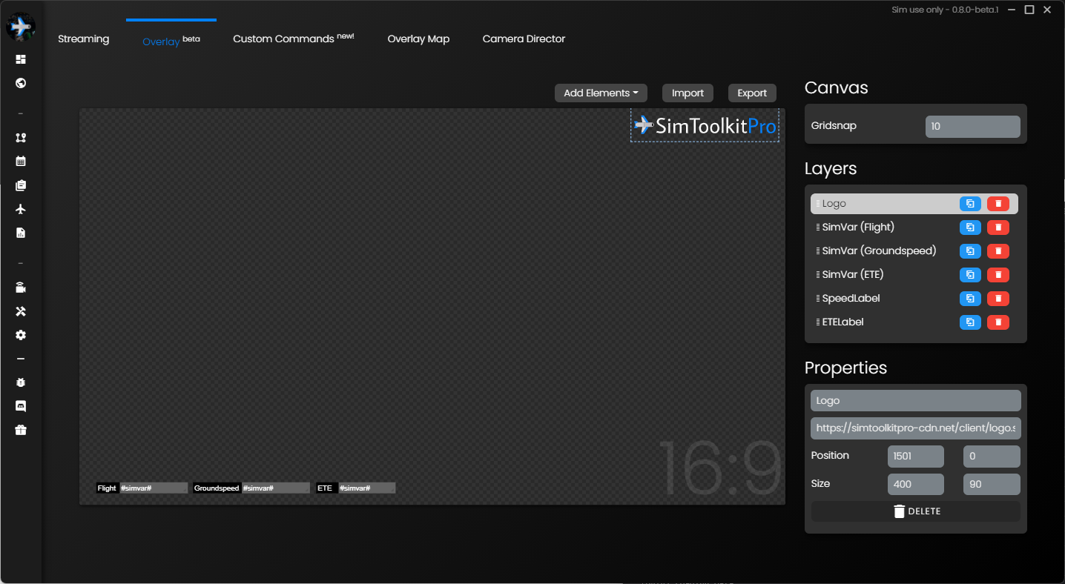Open the gift icon in the sidebar

(x=21, y=430)
